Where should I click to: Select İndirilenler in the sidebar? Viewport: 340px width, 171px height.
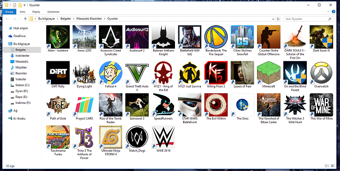[22, 55]
